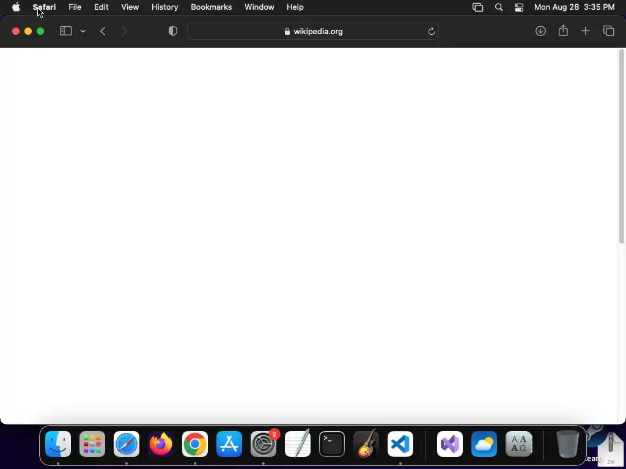Screen dimensions: 626x469
Task: Open the Safari menu
Action: (44, 7)
